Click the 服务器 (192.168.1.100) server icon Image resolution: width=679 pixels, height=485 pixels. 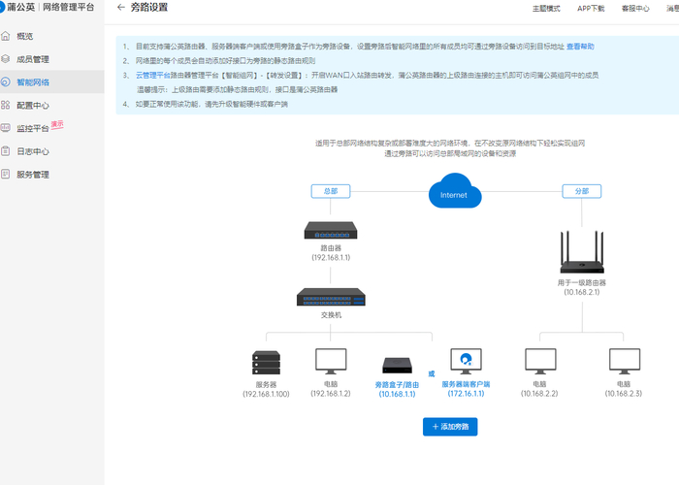point(266,363)
